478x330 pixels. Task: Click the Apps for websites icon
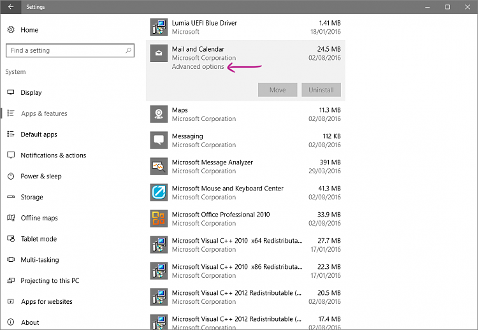11,301
